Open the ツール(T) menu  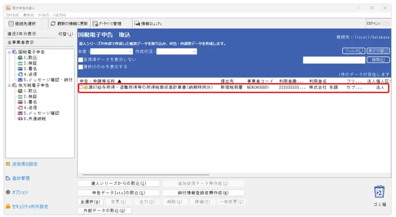coord(43,15)
